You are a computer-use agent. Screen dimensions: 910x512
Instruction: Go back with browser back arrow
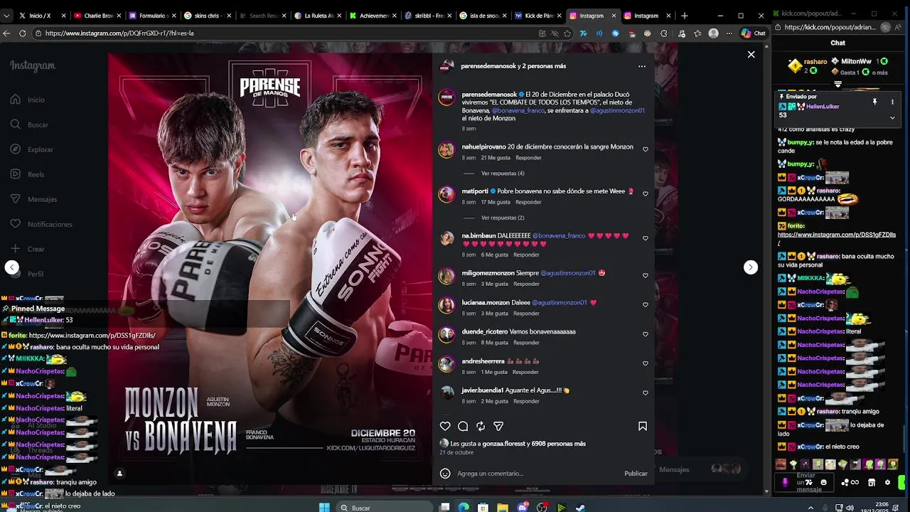6,33
